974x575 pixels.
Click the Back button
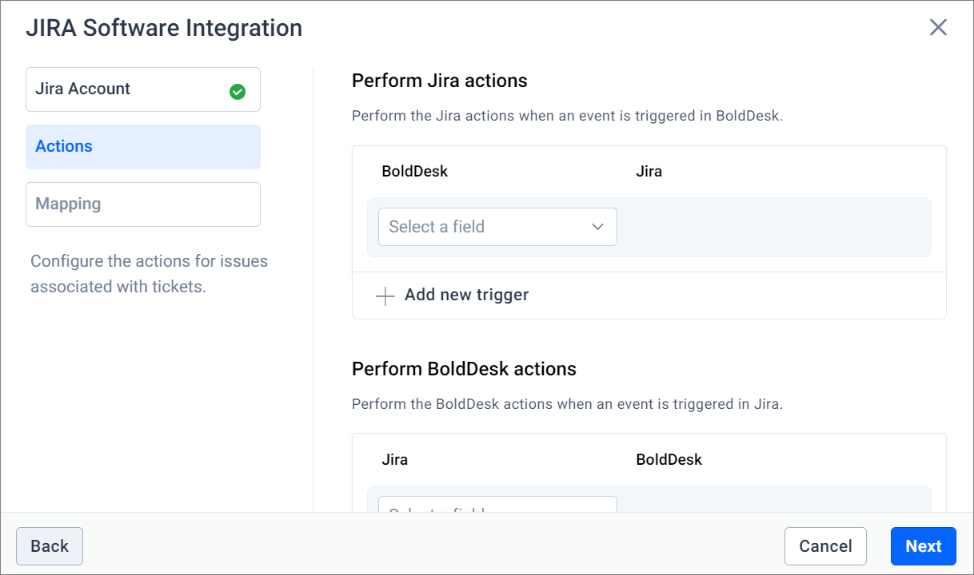(x=50, y=546)
